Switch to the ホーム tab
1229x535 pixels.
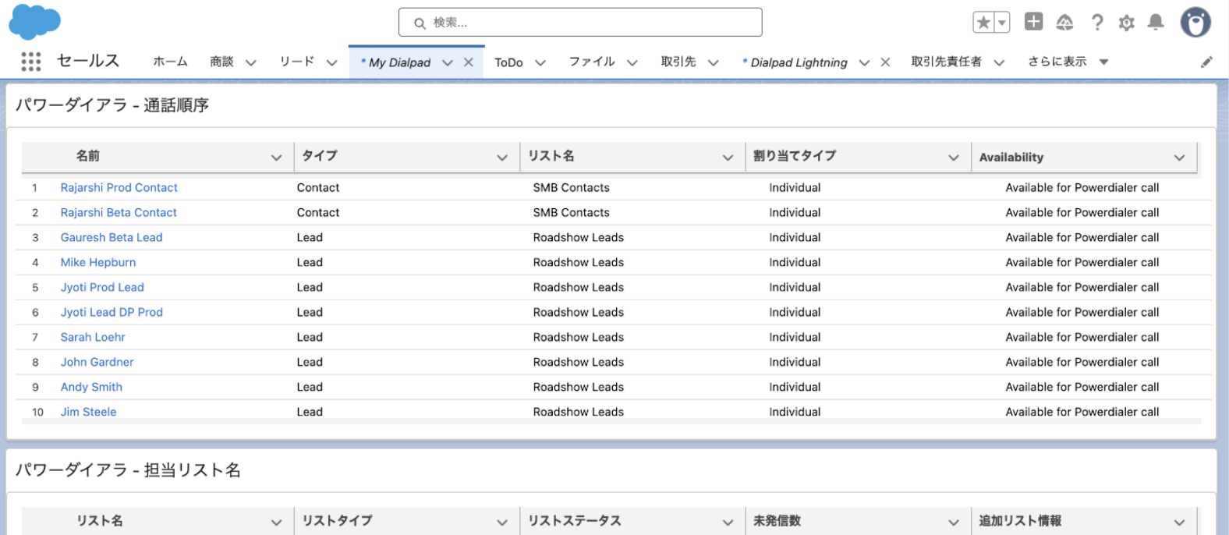pyautogui.click(x=170, y=62)
